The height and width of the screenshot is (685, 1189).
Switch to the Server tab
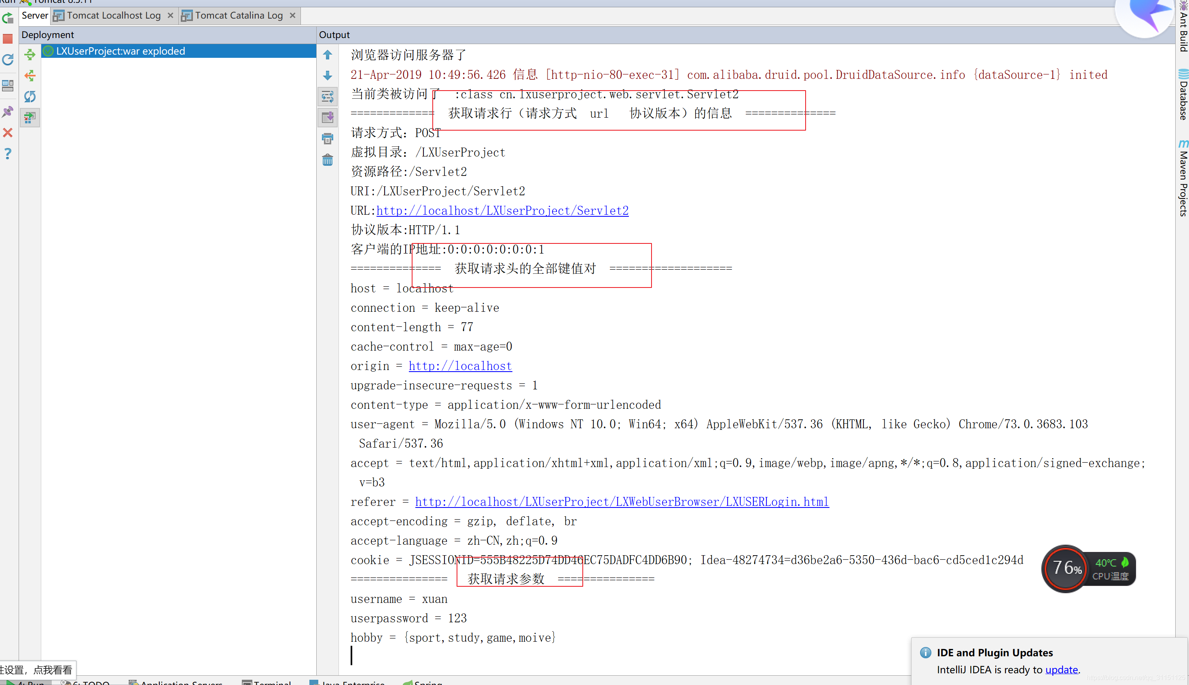(35, 15)
